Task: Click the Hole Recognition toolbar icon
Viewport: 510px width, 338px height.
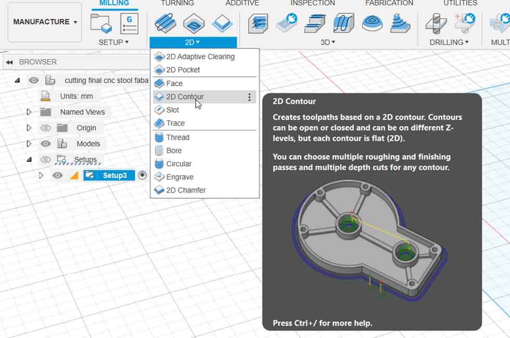Action: coord(464,23)
